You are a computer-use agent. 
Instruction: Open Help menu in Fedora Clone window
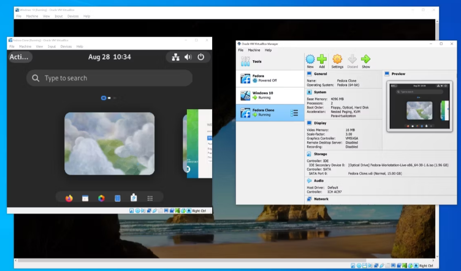click(x=80, y=47)
